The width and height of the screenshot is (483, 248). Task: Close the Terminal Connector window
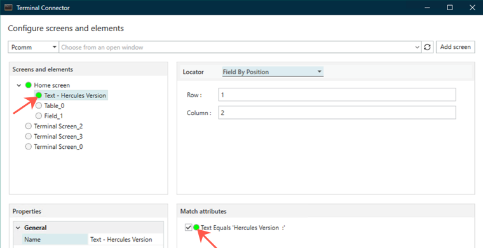tap(472, 8)
